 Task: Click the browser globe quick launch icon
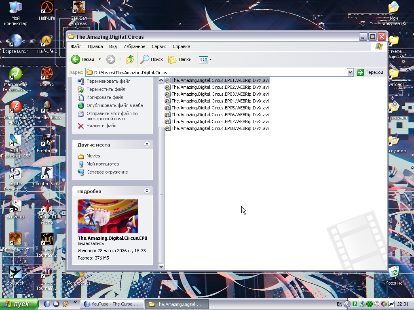pos(47,304)
